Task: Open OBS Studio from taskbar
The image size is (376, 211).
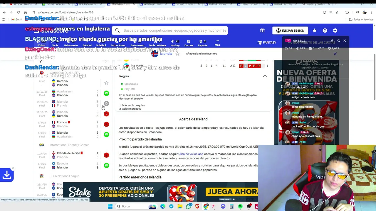Action: (x=249, y=206)
